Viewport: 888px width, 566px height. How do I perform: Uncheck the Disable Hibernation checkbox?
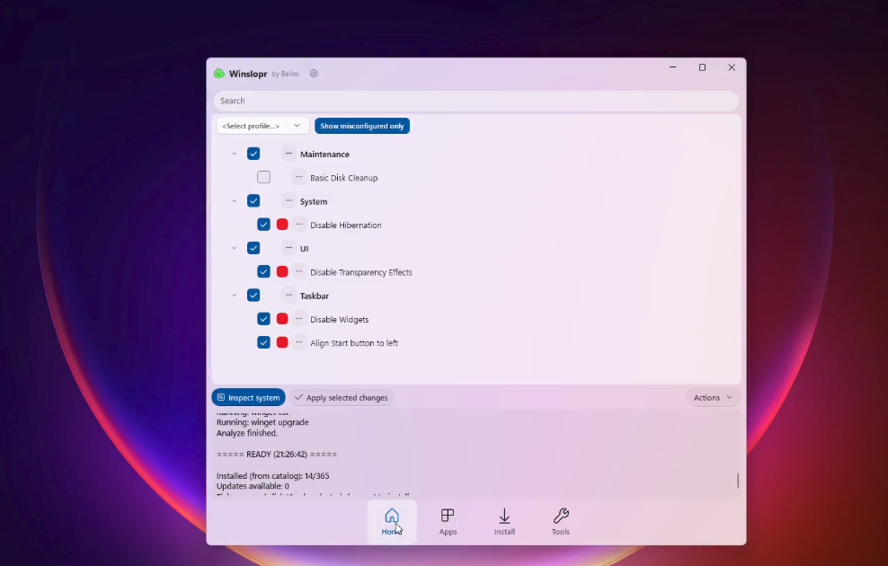[x=263, y=225]
